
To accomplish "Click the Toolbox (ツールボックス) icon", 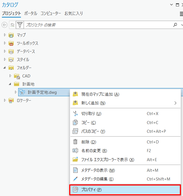I will [11, 43].
